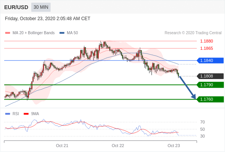Viewport: 225px width, 152px height.
Task: Click the 1.1880 resistance label
Action: 206,41
